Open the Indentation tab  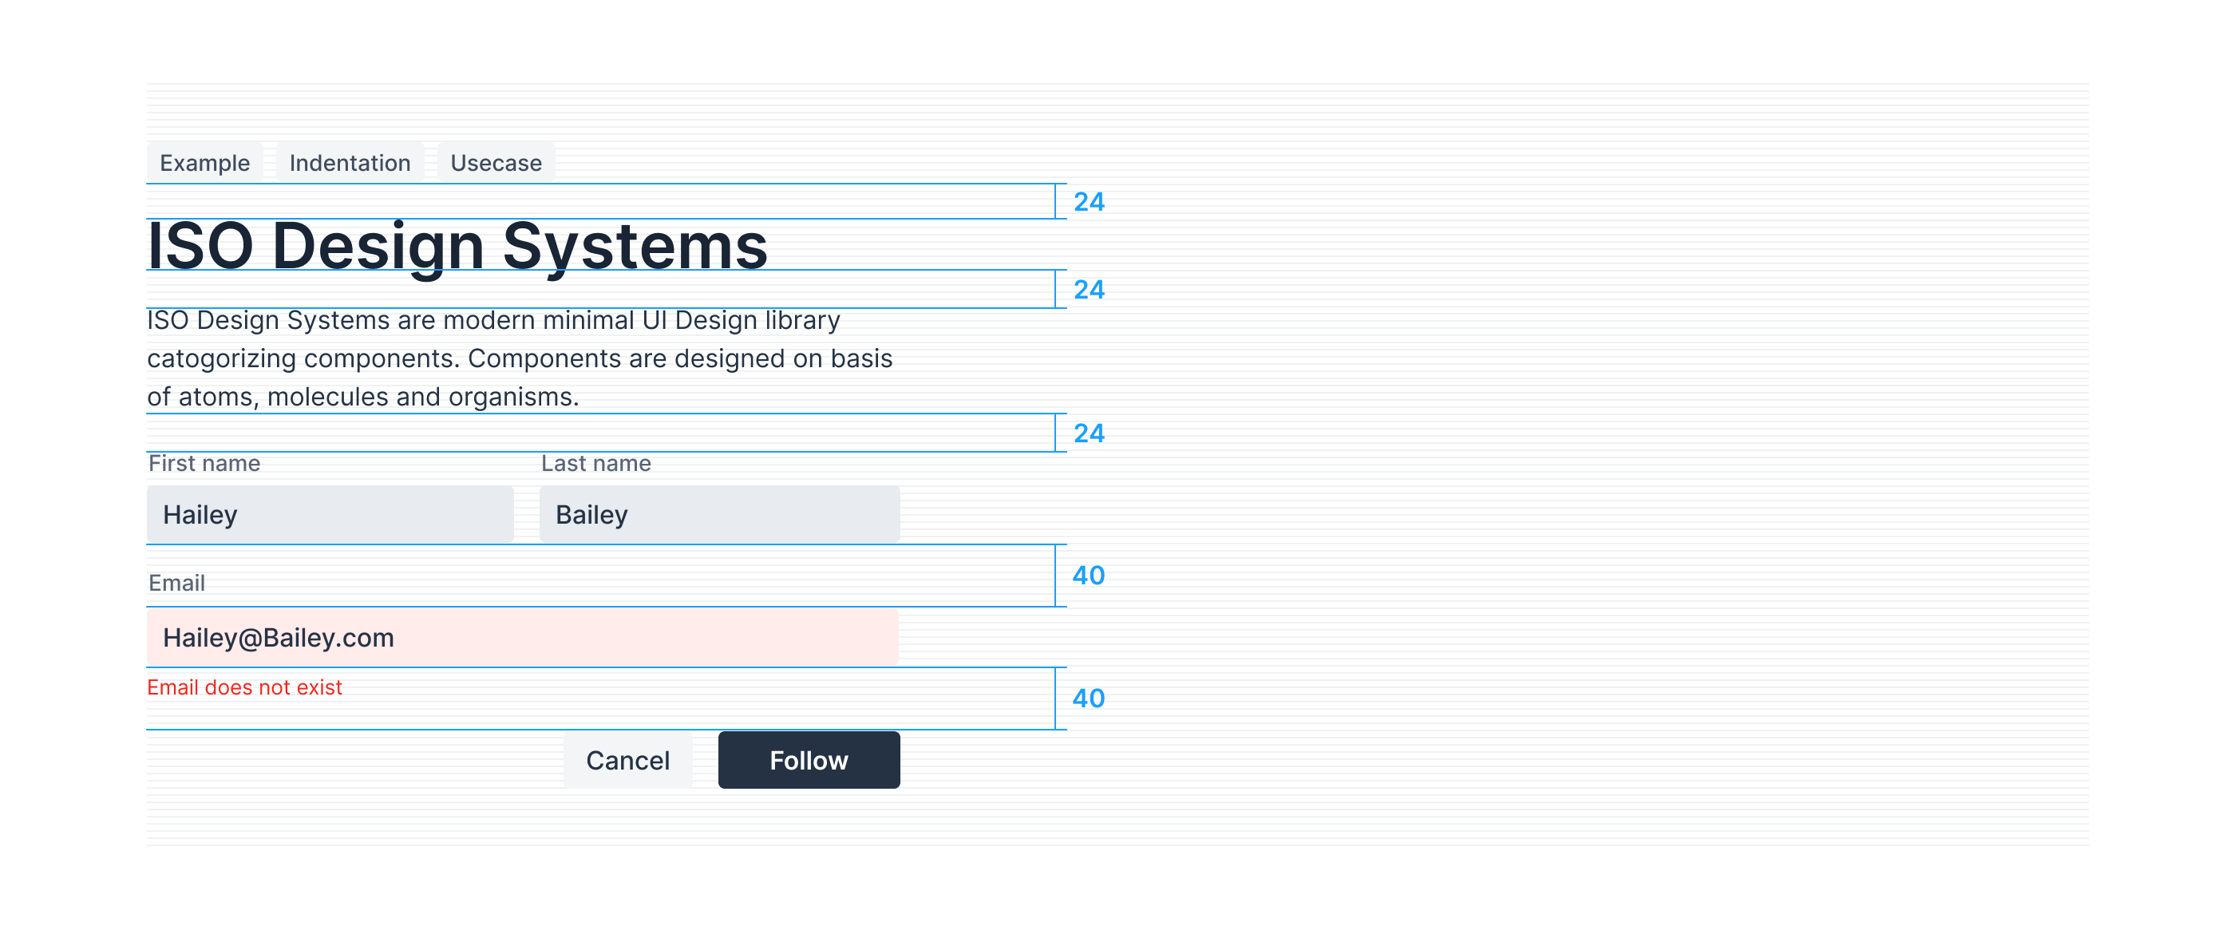[350, 162]
